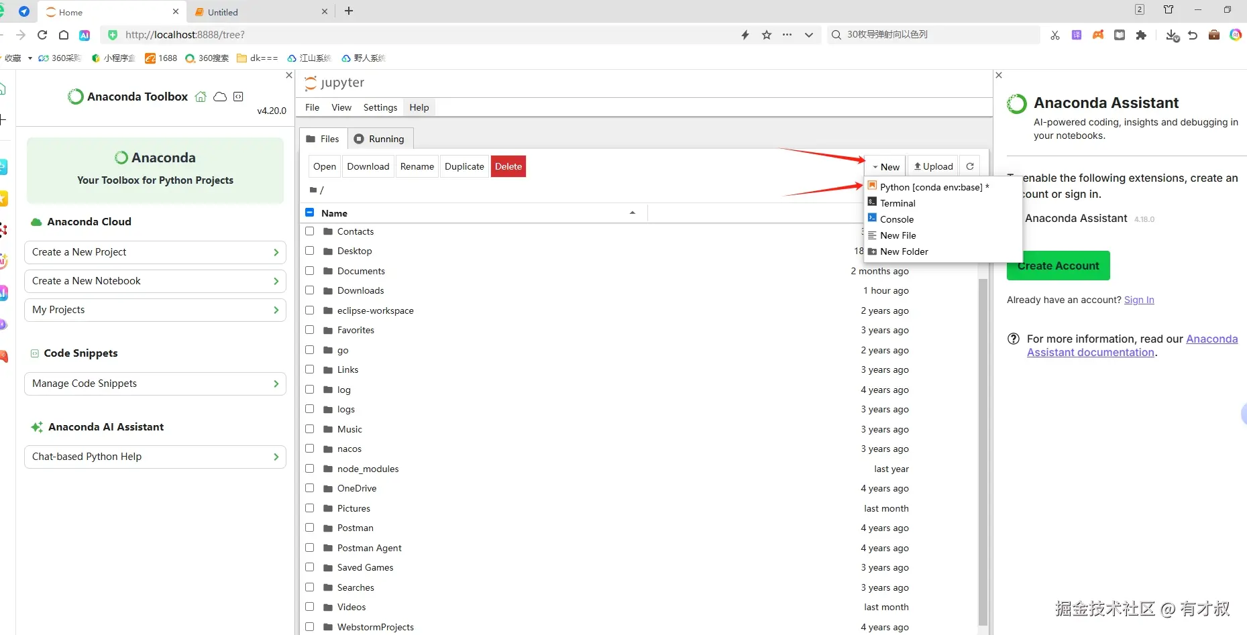Toggle the select-all checkbox beside Name
The height and width of the screenshot is (635, 1247).
pyautogui.click(x=310, y=213)
